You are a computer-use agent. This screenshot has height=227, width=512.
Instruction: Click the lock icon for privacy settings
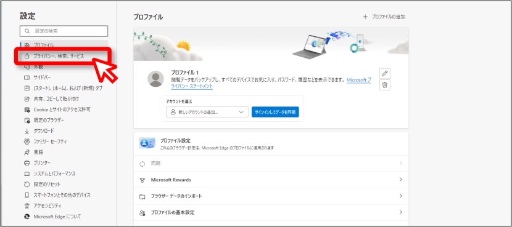click(x=27, y=56)
